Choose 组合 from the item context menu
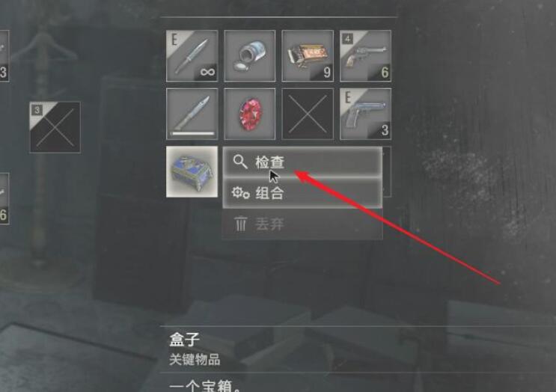Screen dimensions: 556x392 click(x=302, y=193)
